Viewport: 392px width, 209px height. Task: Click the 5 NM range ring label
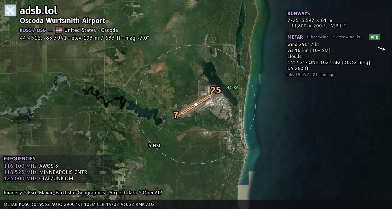154,146
